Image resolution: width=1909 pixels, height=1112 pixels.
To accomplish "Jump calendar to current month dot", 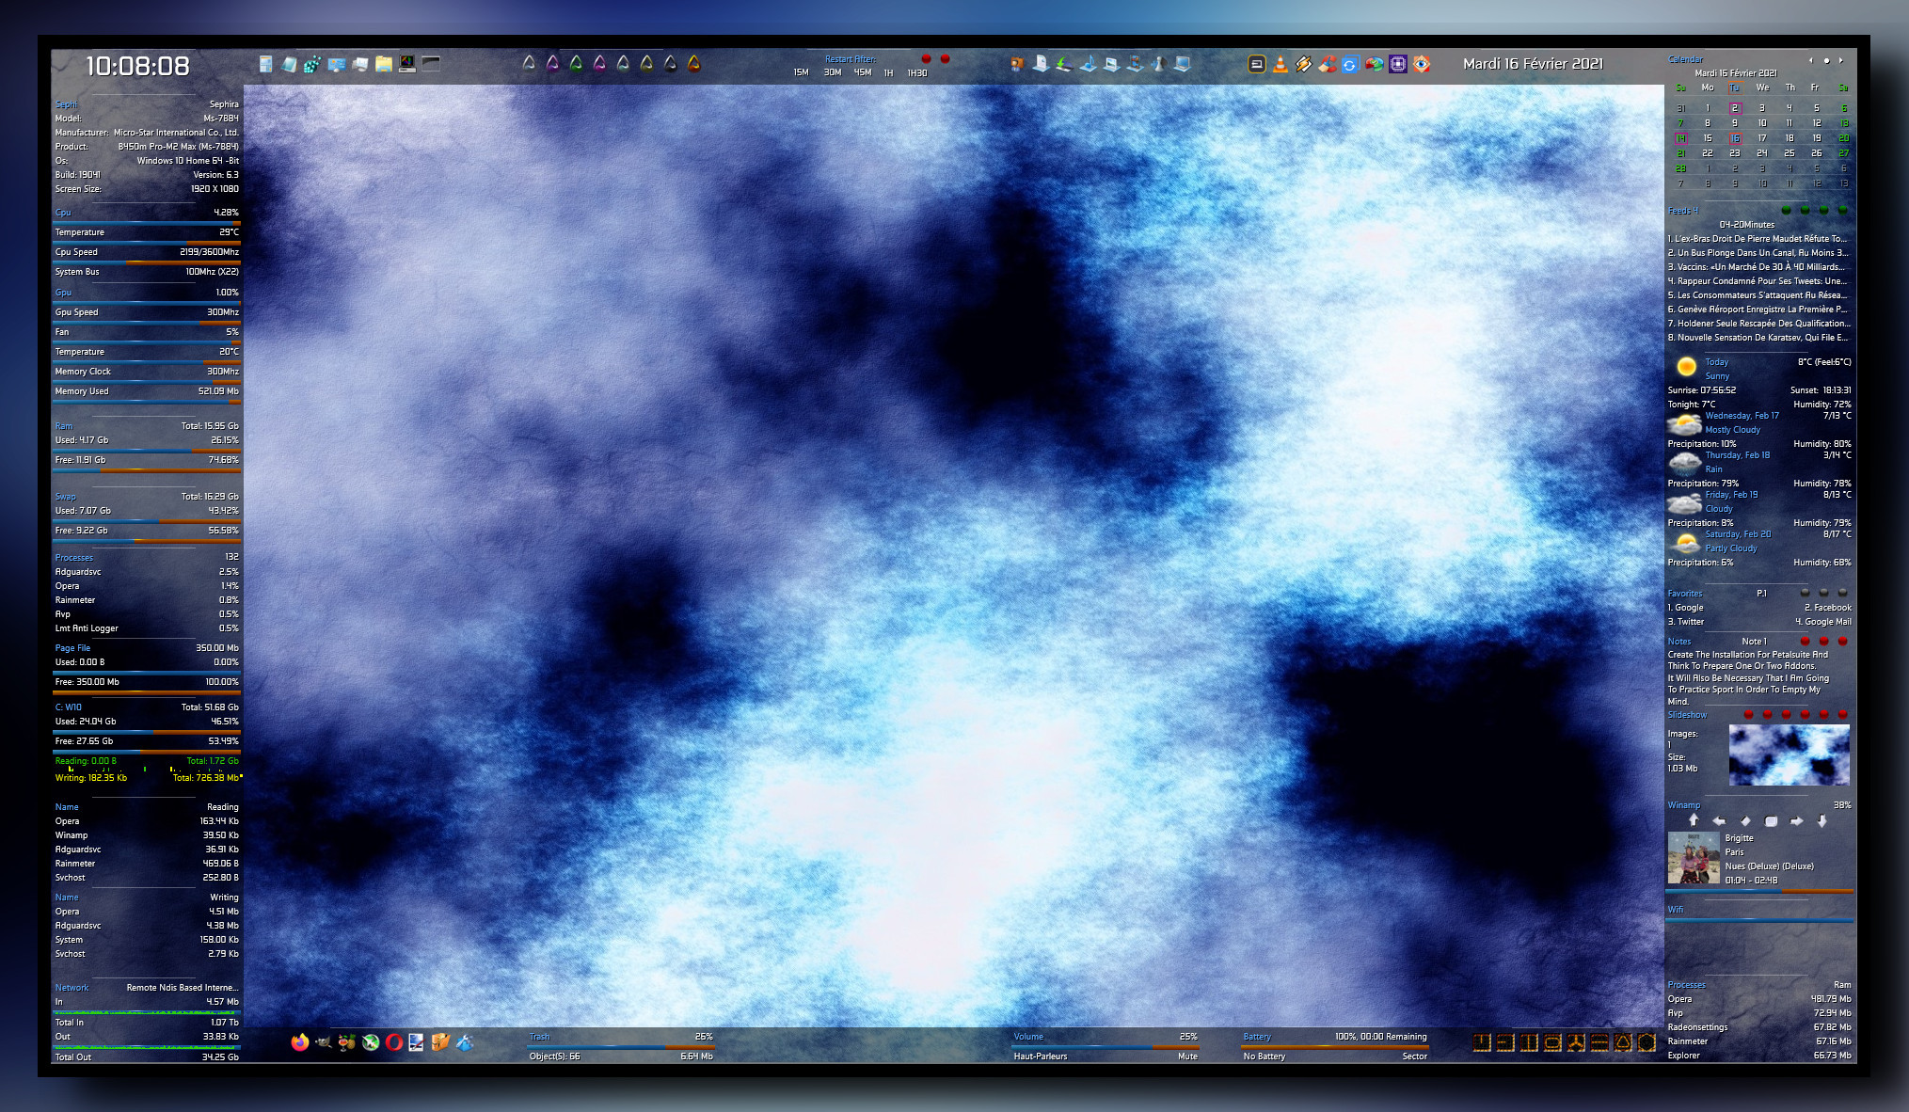I will [1826, 60].
